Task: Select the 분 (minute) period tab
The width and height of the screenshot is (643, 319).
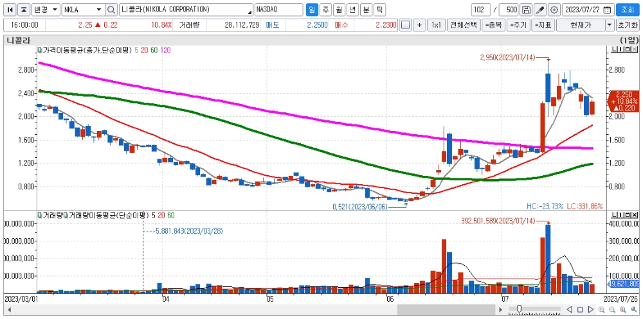Action: pyautogui.click(x=367, y=10)
